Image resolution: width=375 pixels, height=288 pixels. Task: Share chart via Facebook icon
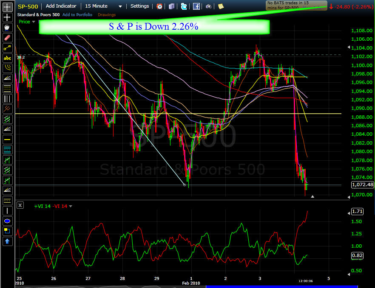(x=196, y=6)
